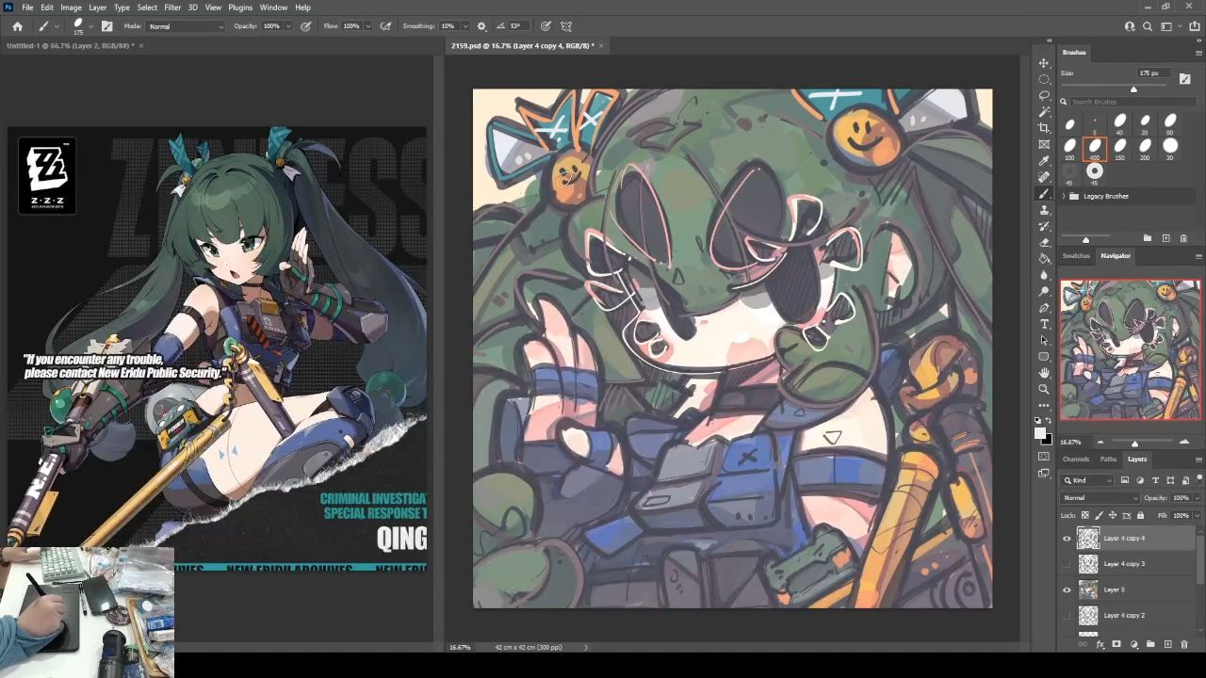Expand the Legacy Brushes folder
This screenshot has height=678, width=1206.
[1064, 196]
